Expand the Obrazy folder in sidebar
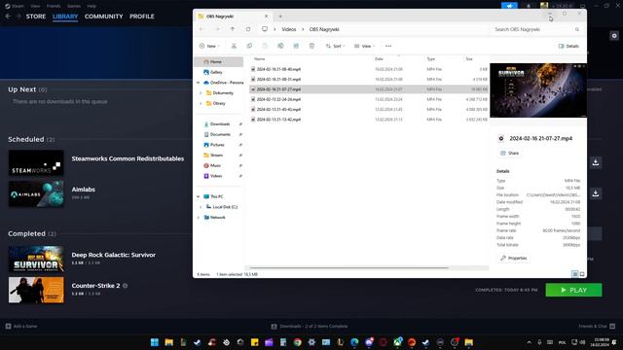623x350 pixels. tap(201, 103)
